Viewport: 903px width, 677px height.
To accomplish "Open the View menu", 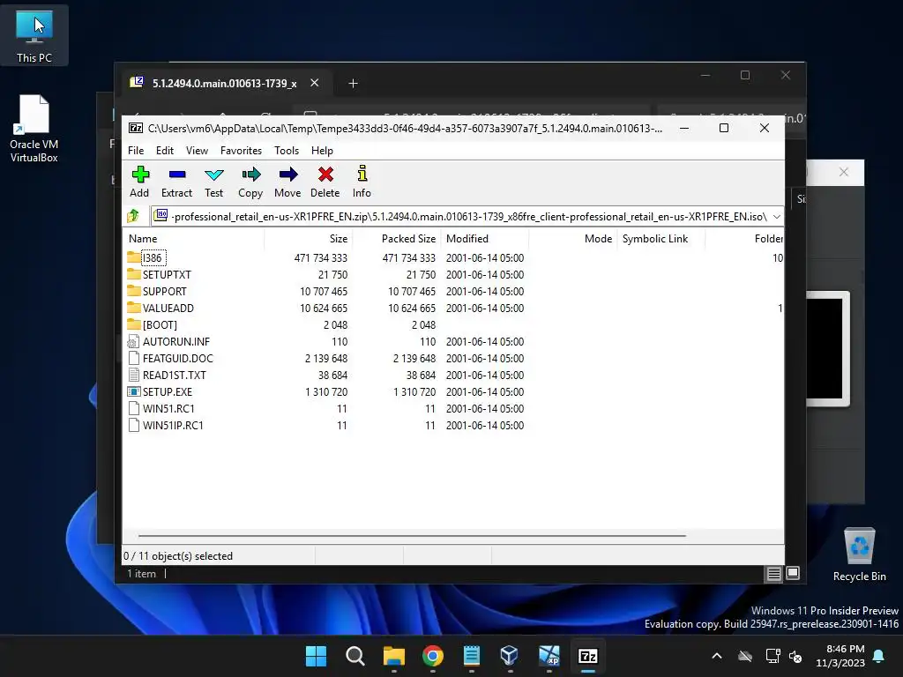I will point(197,150).
